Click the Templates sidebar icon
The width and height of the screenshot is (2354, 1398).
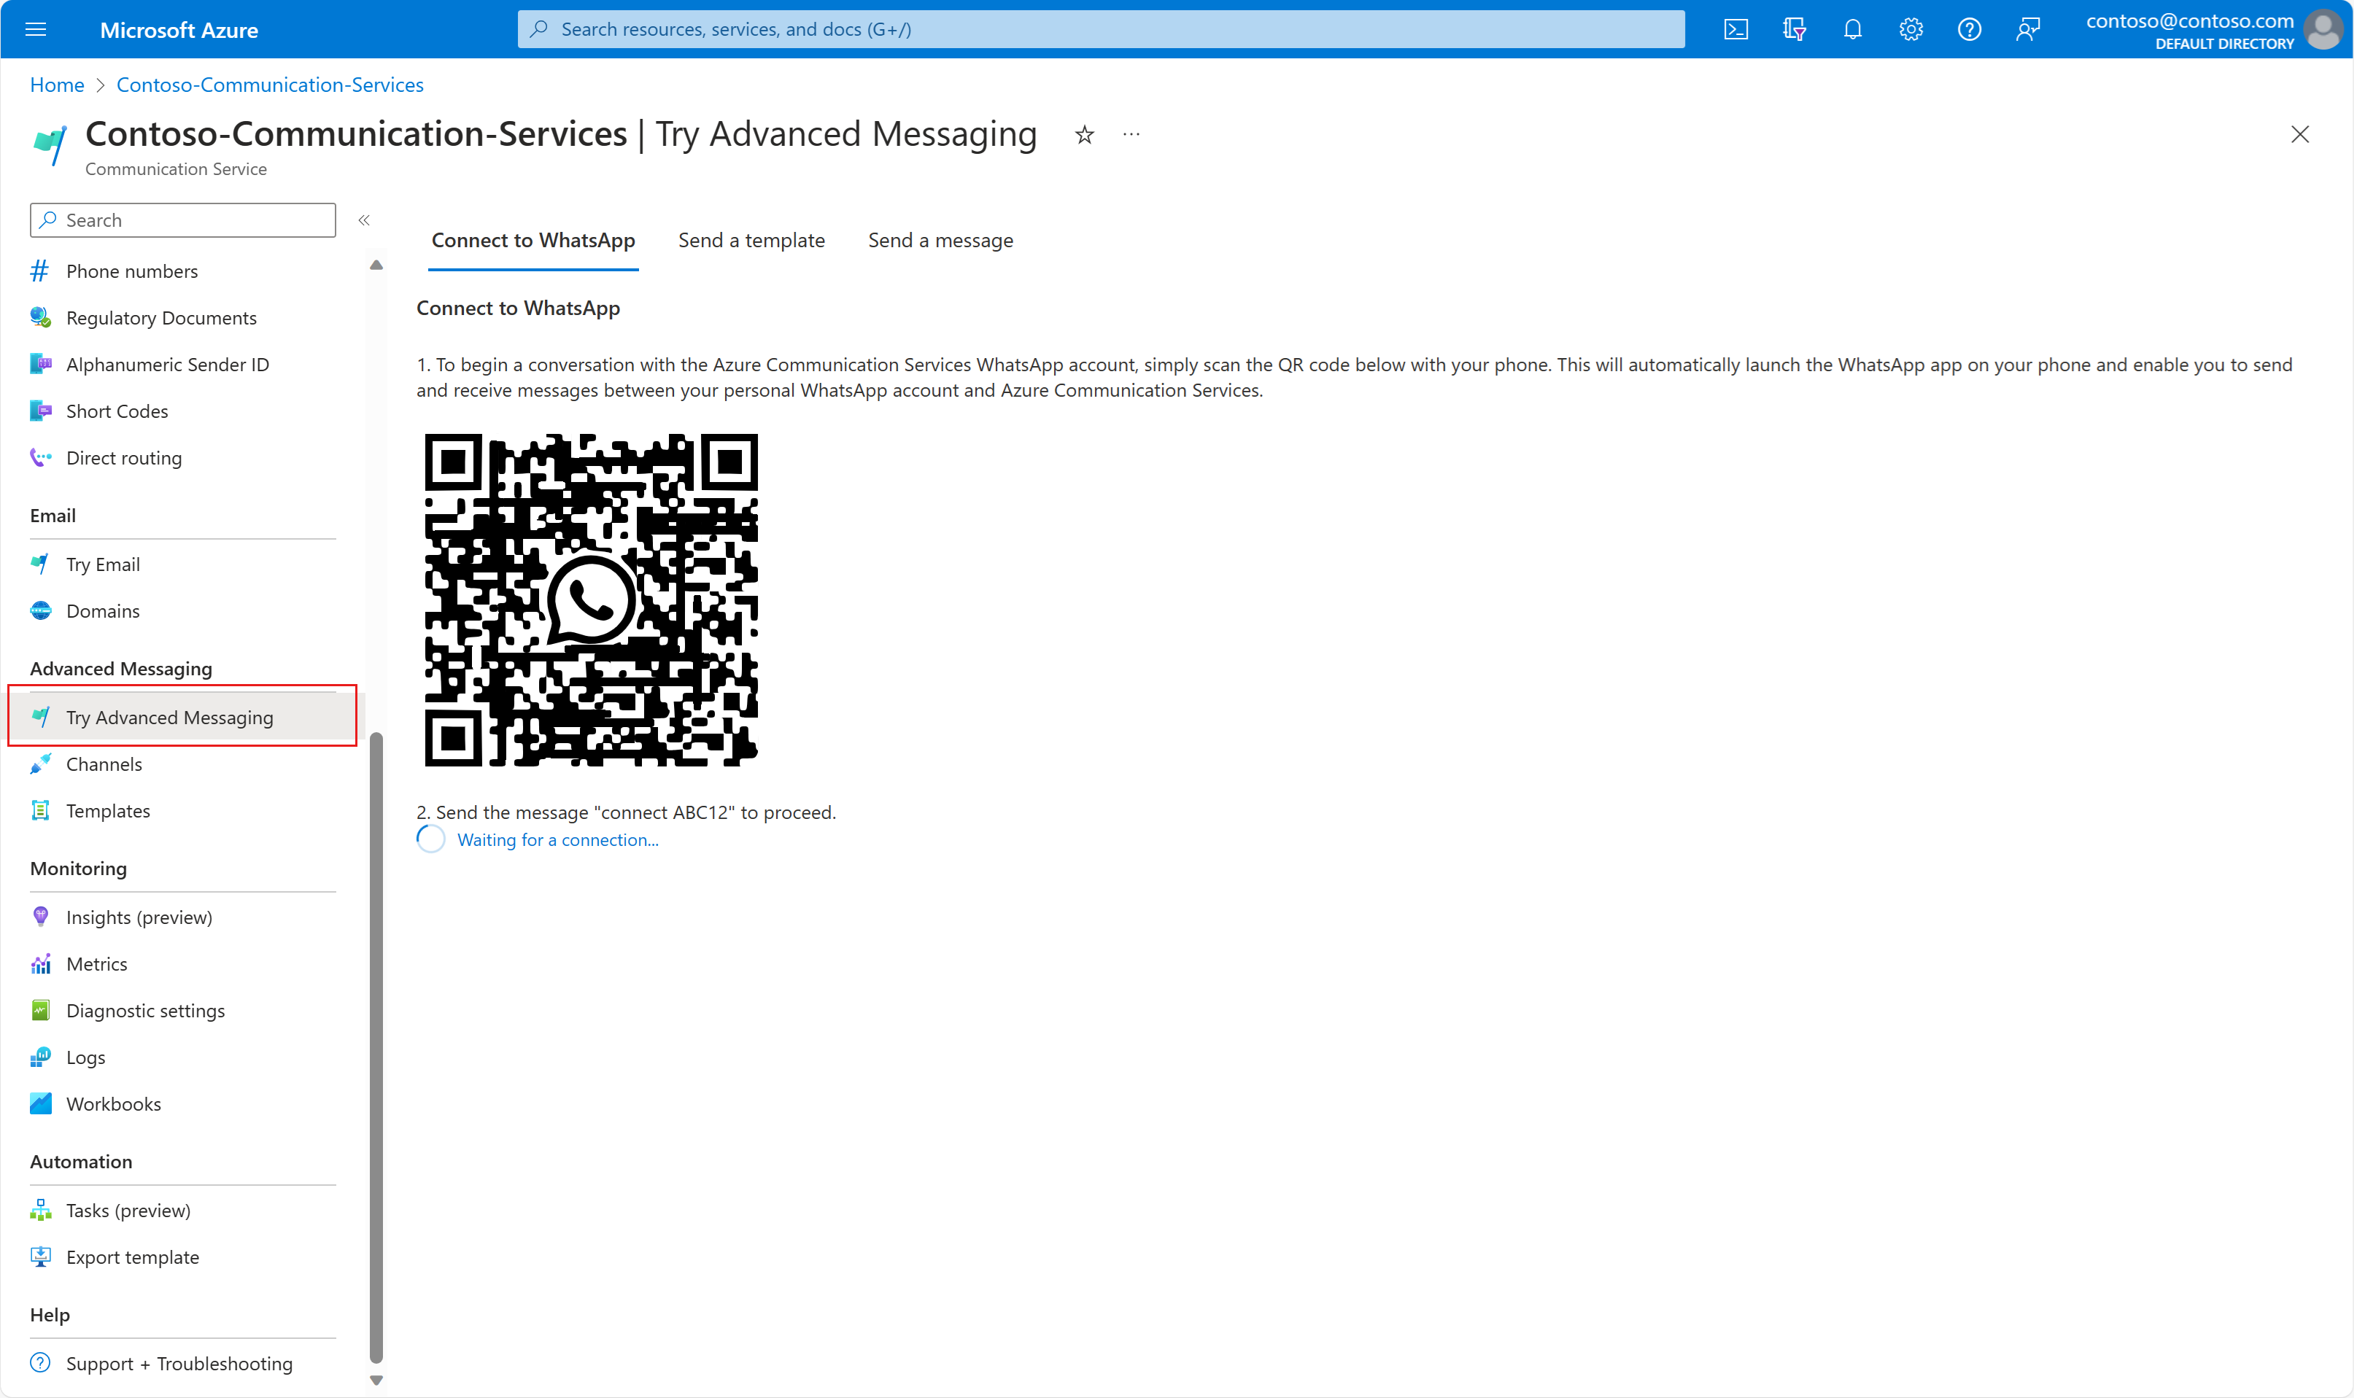tap(40, 810)
